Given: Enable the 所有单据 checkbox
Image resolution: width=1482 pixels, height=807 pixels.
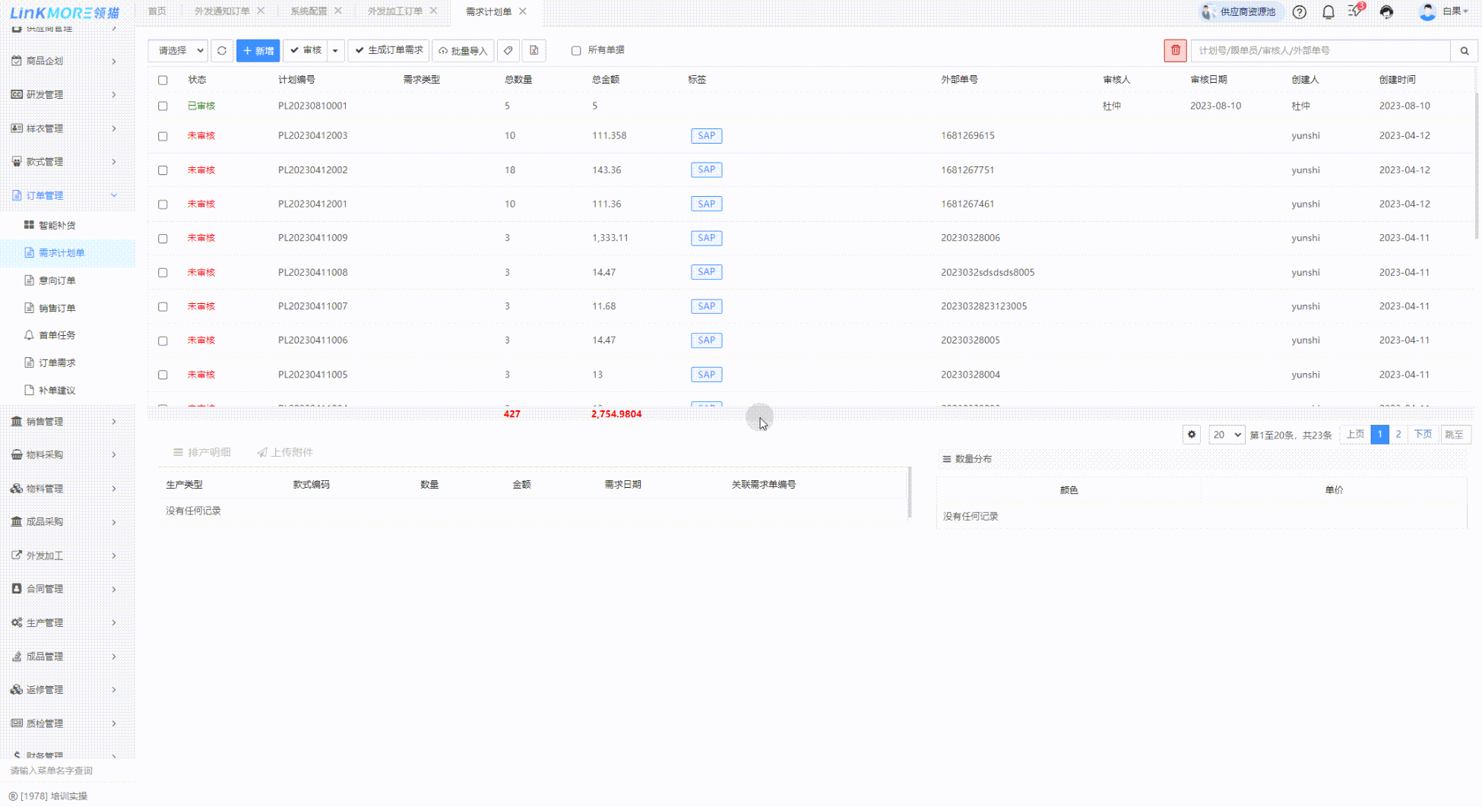Looking at the screenshot, I should [x=576, y=51].
